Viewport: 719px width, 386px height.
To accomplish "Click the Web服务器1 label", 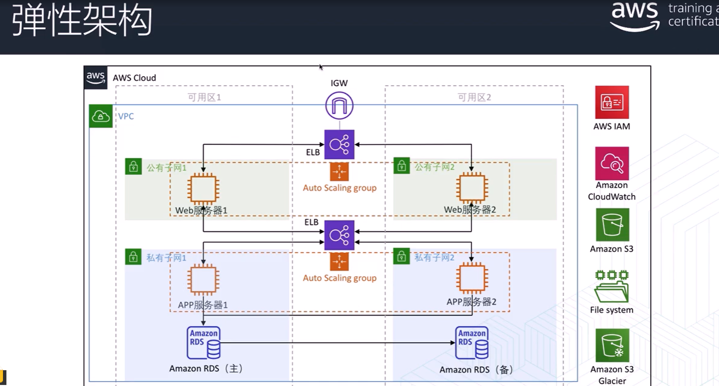I will point(201,210).
